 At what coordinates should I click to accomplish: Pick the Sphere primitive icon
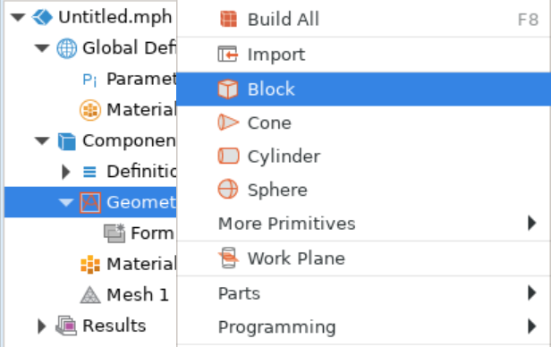click(x=228, y=189)
